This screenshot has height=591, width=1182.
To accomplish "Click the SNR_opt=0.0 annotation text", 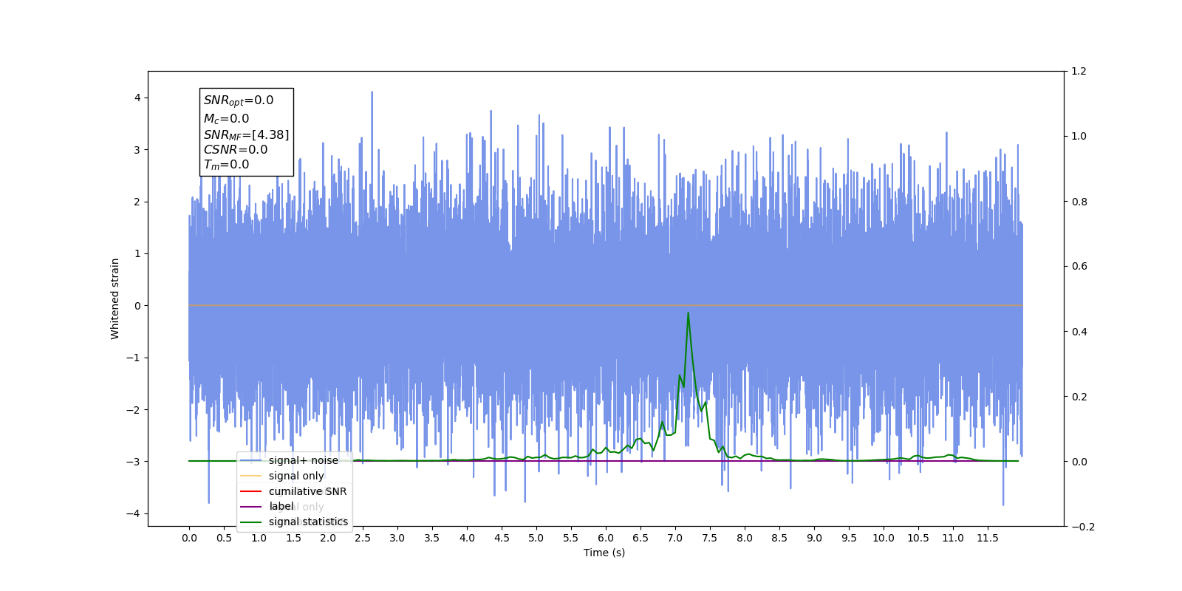I will tap(239, 100).
